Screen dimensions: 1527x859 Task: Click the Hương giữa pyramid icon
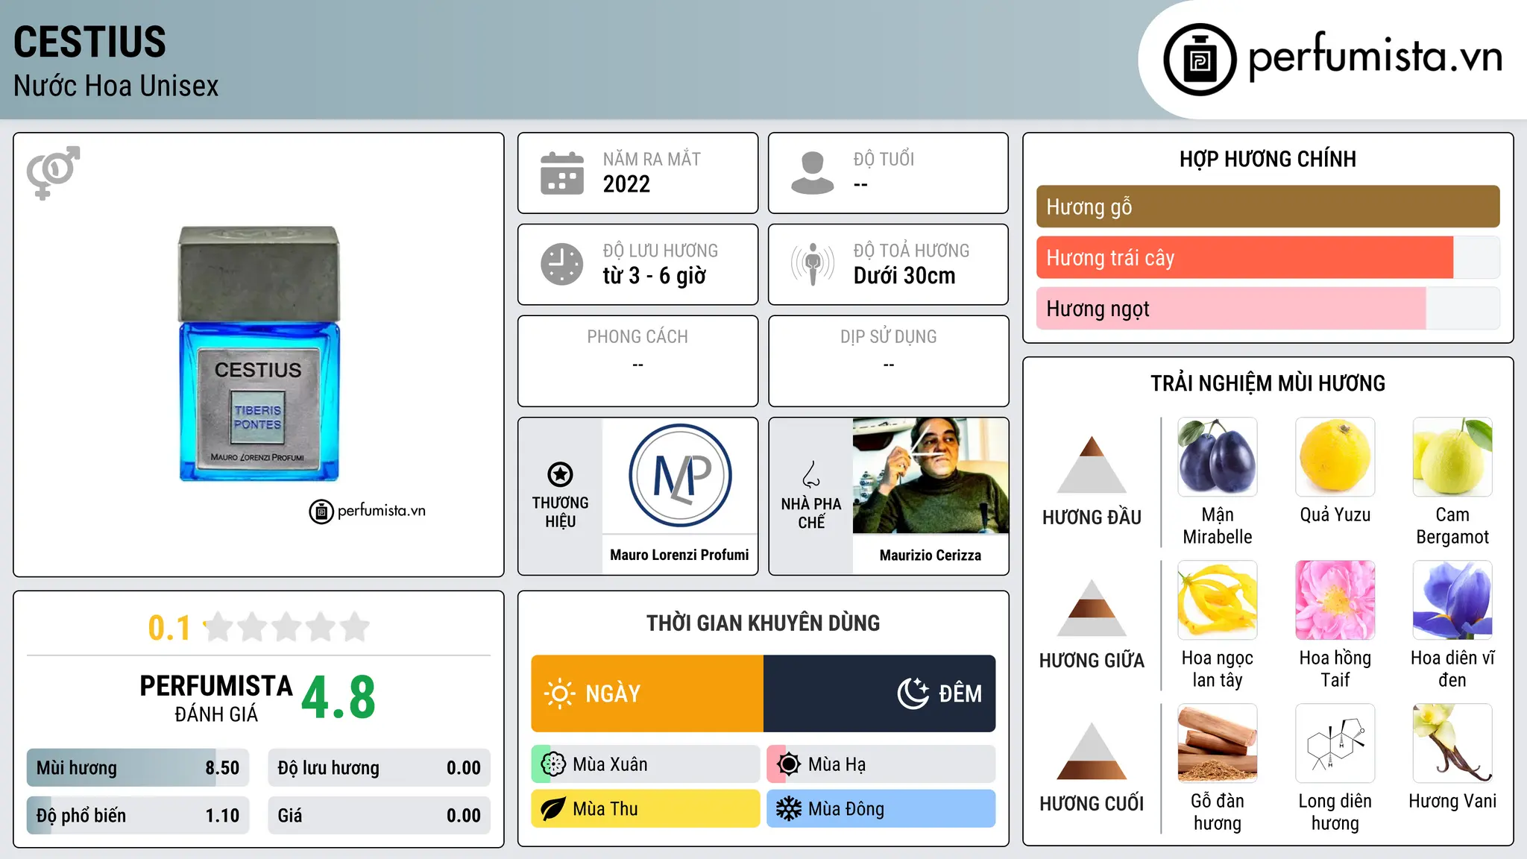pos(1092,607)
